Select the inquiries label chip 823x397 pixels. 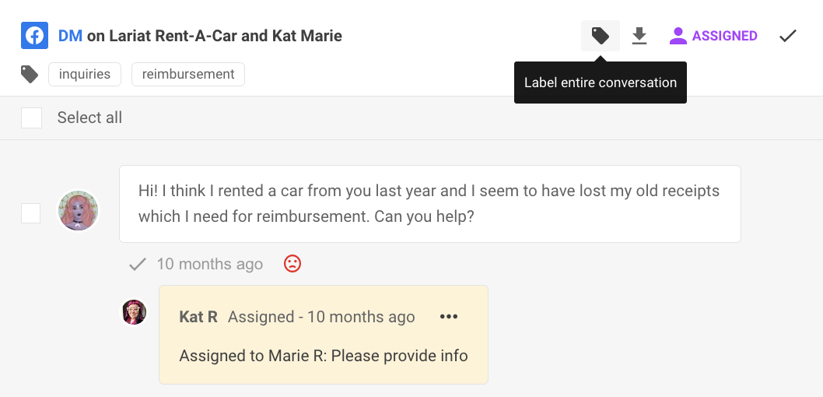point(85,75)
